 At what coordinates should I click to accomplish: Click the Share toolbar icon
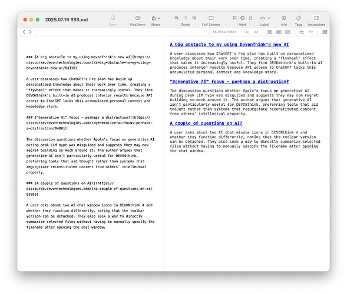click(154, 18)
